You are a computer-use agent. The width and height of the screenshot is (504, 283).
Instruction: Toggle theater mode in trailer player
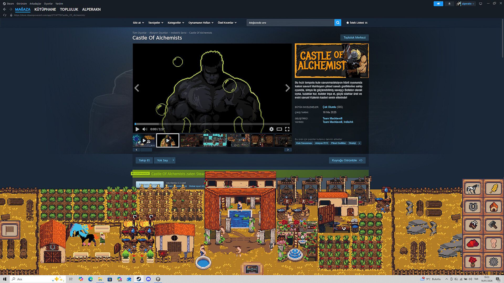tap(279, 129)
